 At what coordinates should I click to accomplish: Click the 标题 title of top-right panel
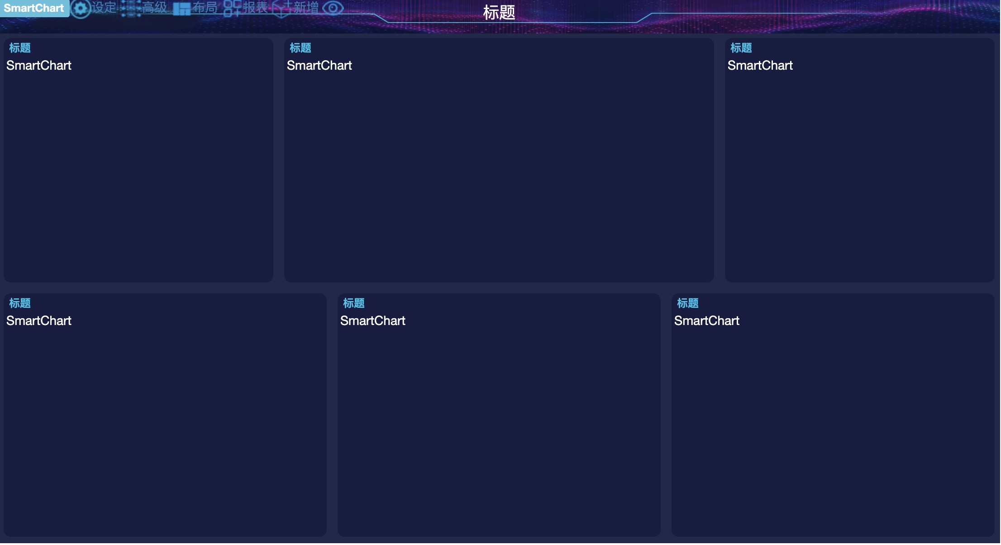coord(741,48)
